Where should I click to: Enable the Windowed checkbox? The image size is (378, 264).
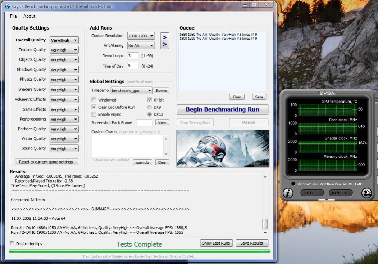(94, 100)
